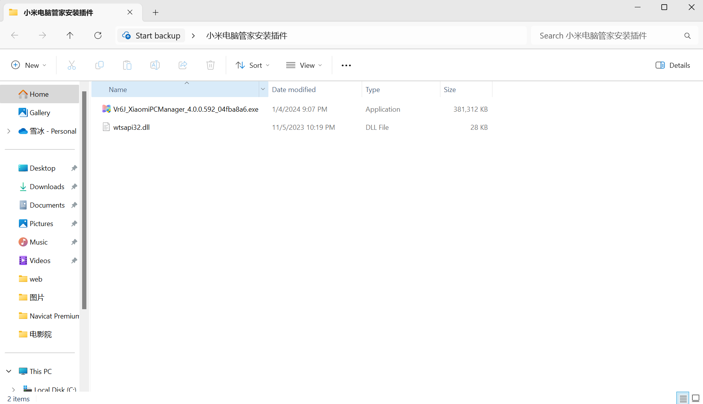
Task: Click the Vr6J_XiaomiPCManager exe file icon
Action: [106, 109]
